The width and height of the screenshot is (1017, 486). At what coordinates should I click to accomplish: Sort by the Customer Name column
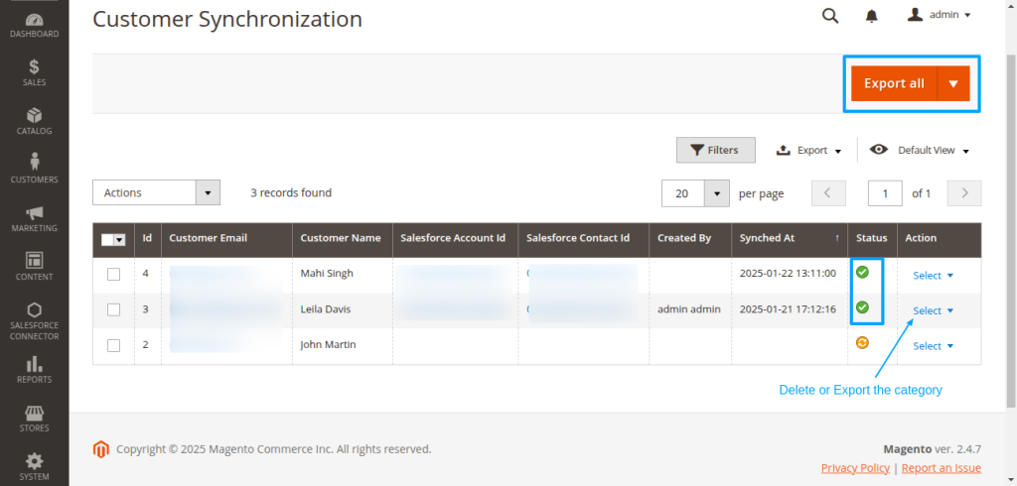pyautogui.click(x=343, y=238)
